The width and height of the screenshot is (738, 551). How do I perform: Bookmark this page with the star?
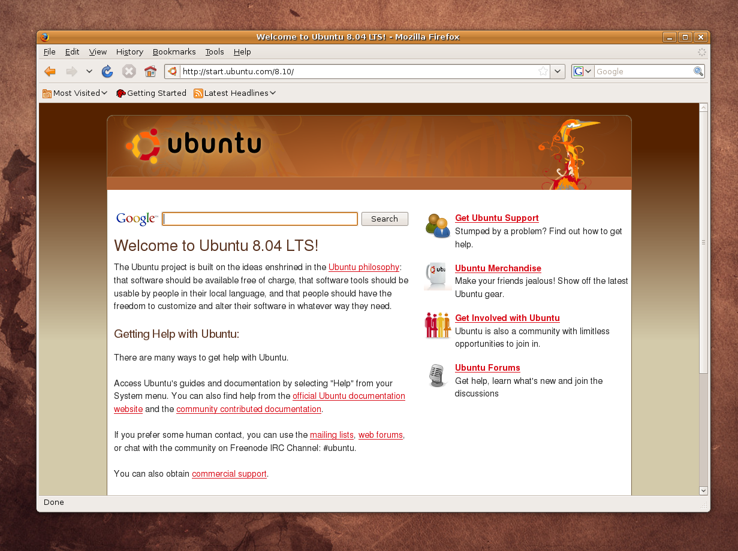543,71
